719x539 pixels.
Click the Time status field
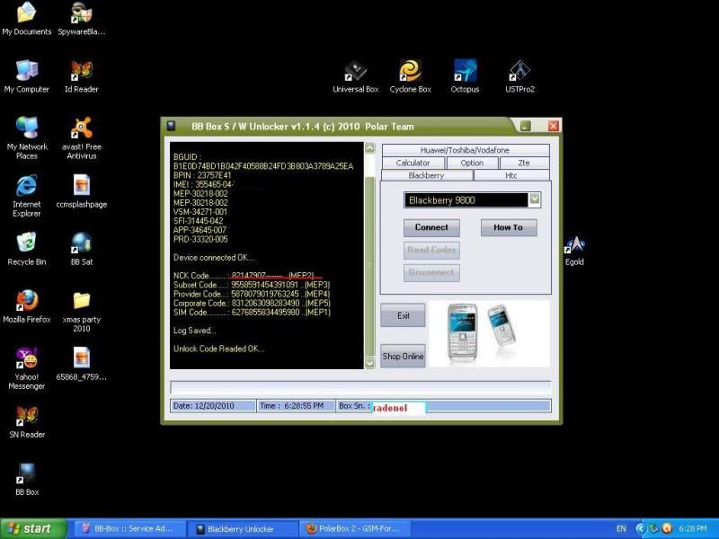click(296, 406)
